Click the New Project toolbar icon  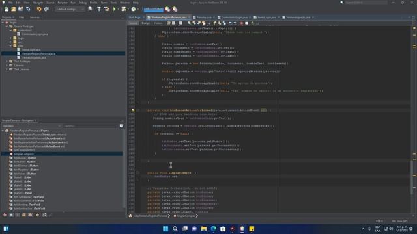[x=13, y=9]
